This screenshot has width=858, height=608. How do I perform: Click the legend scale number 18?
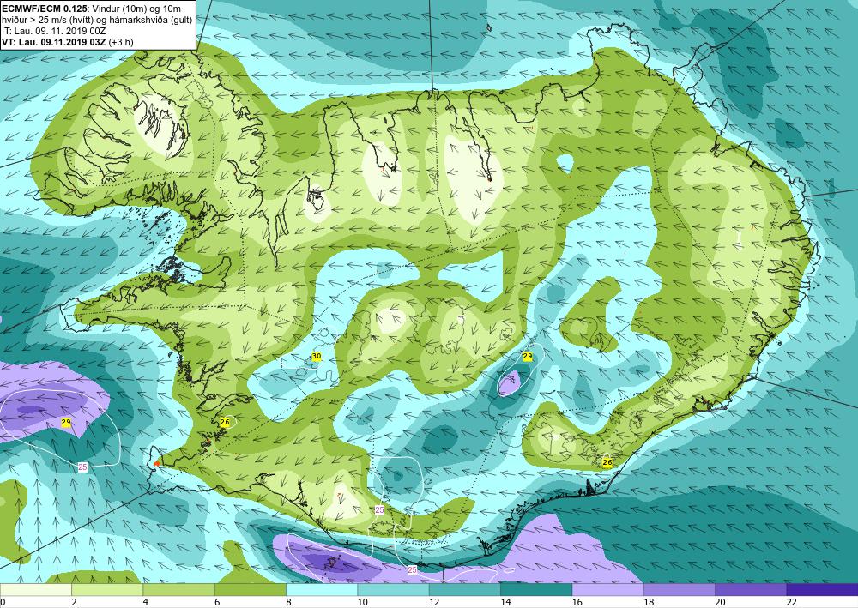pos(649,602)
